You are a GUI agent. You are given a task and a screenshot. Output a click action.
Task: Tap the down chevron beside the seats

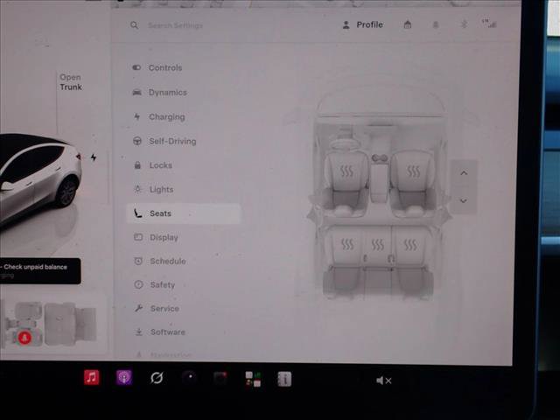[x=464, y=200]
